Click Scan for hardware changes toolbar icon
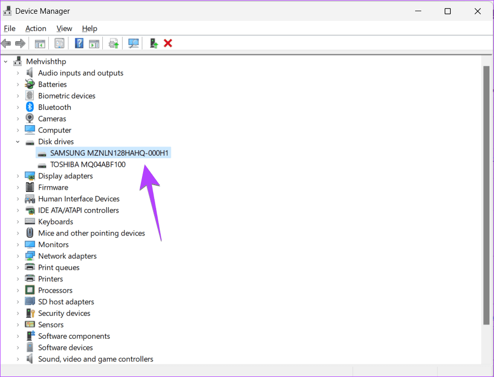This screenshot has height=377, width=494. click(134, 43)
